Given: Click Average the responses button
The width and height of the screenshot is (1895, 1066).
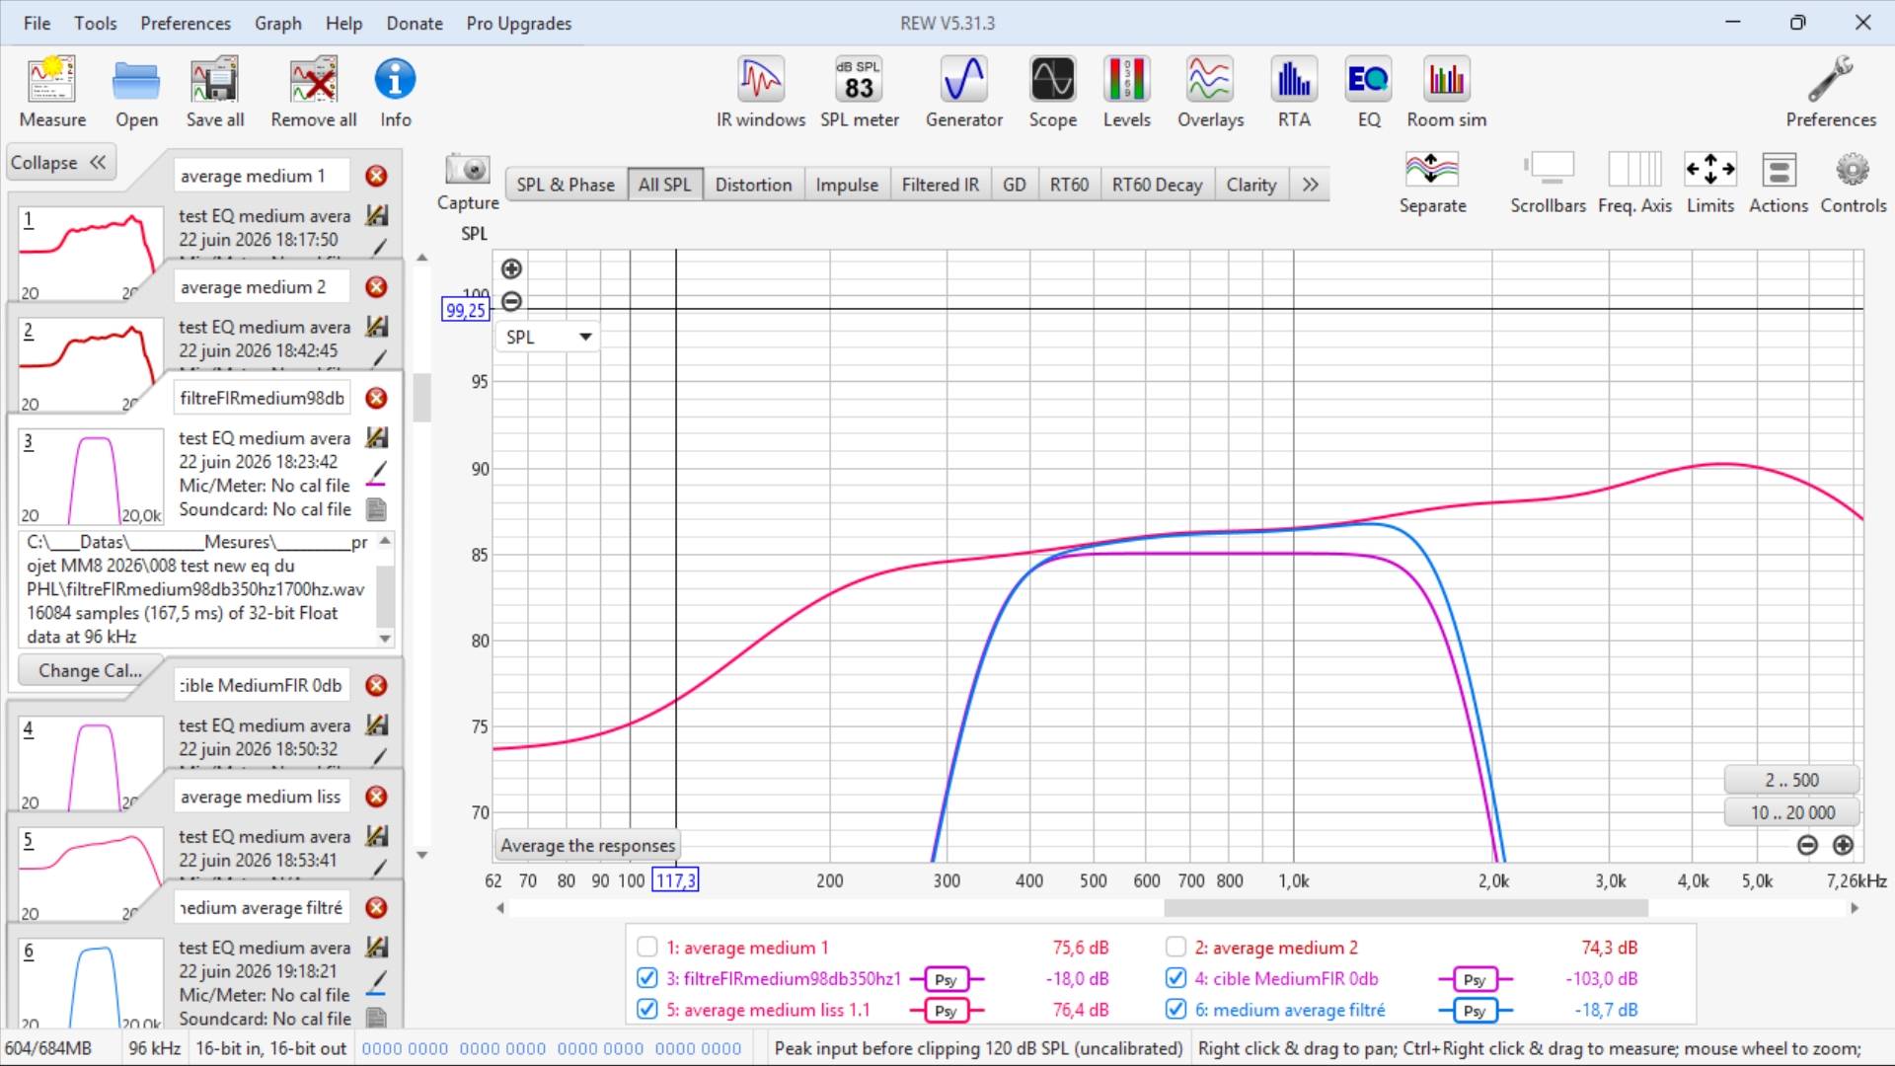Looking at the screenshot, I should click(588, 845).
